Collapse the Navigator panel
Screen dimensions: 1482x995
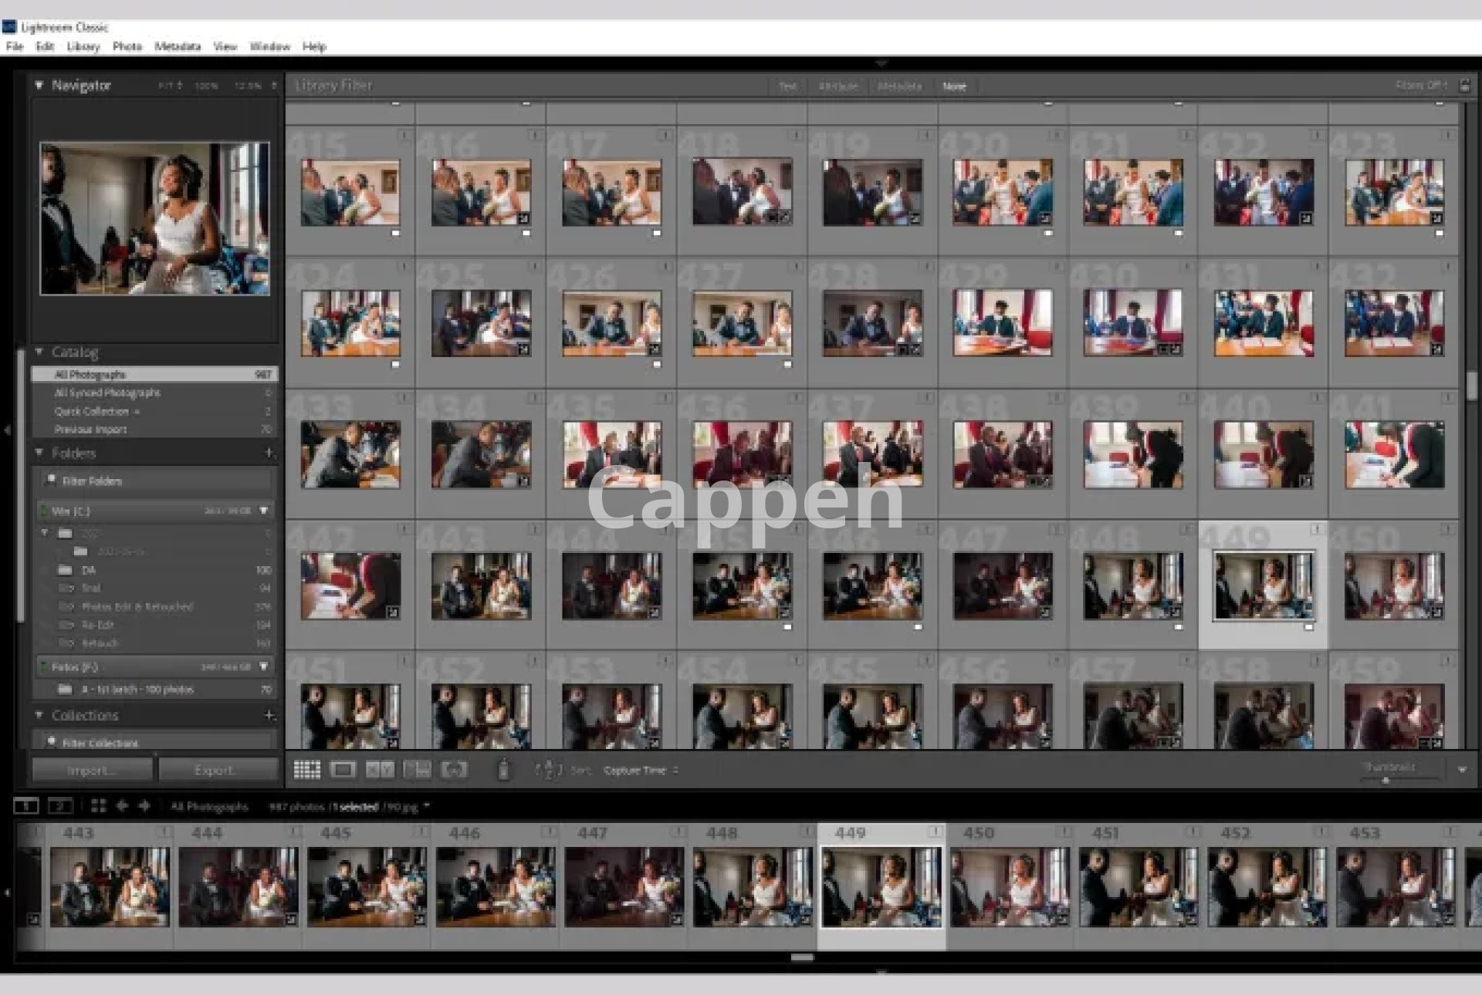[39, 85]
